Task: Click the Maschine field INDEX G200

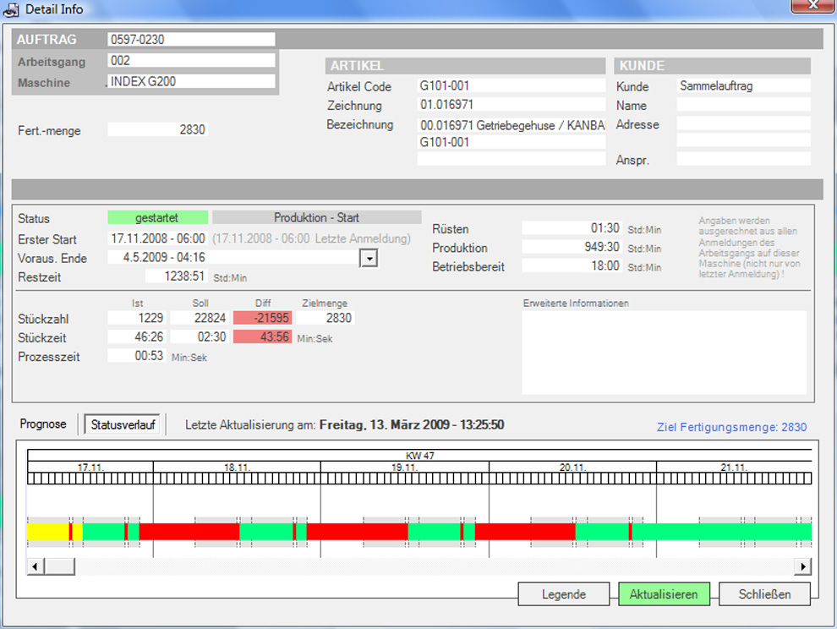Action: pos(192,81)
